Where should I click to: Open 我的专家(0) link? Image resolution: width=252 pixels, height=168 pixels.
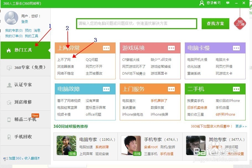(x=14, y=30)
